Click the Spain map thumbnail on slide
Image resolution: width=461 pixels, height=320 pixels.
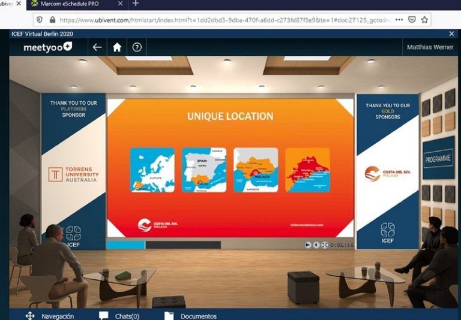click(204, 170)
